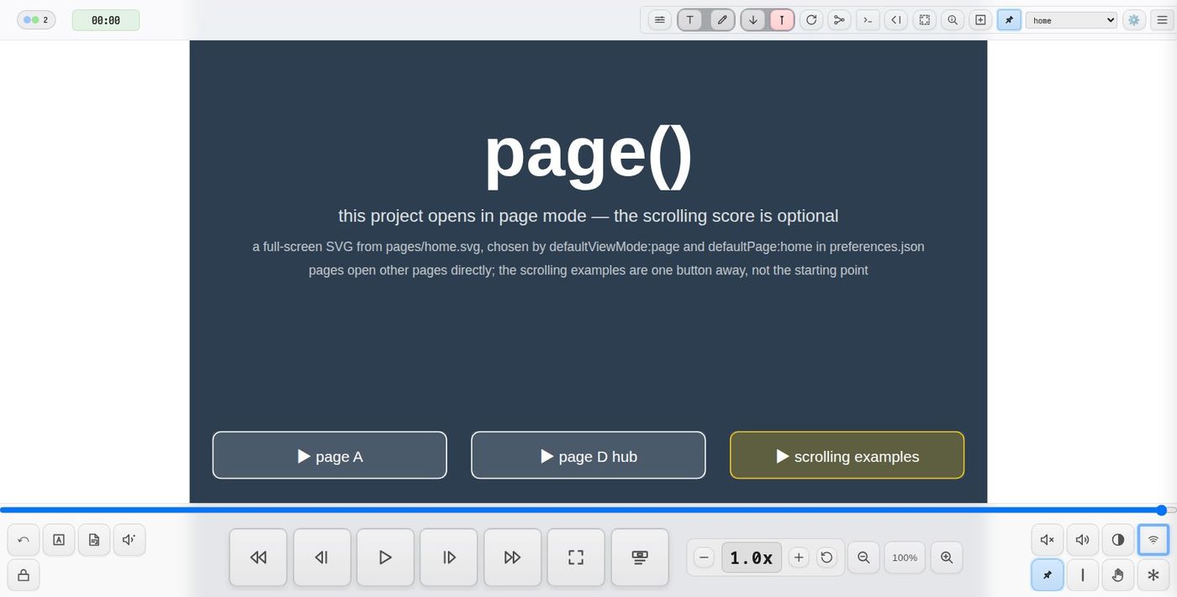Reset playback speed with circular arrow
This screenshot has height=597, width=1177.
coord(826,558)
